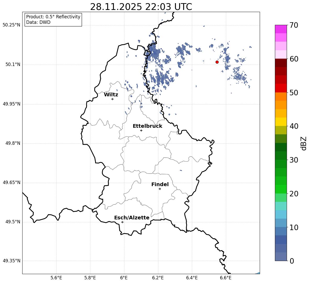Click the Esch/Alzette city label
The image size is (310, 283).
132,218
